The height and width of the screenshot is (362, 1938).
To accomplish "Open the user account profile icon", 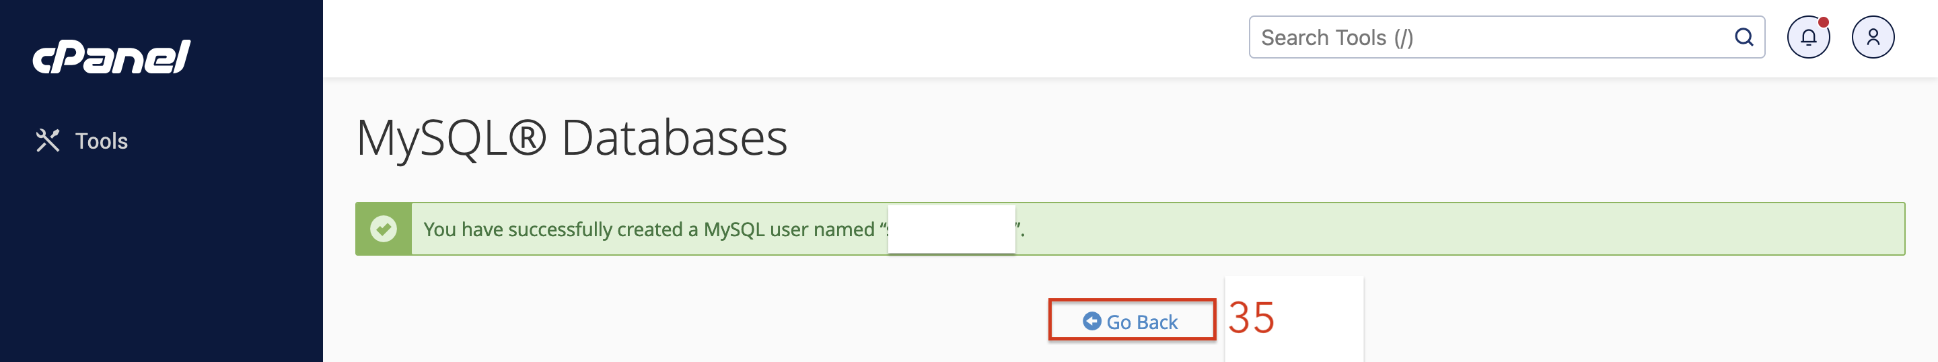I will pyautogui.click(x=1873, y=37).
